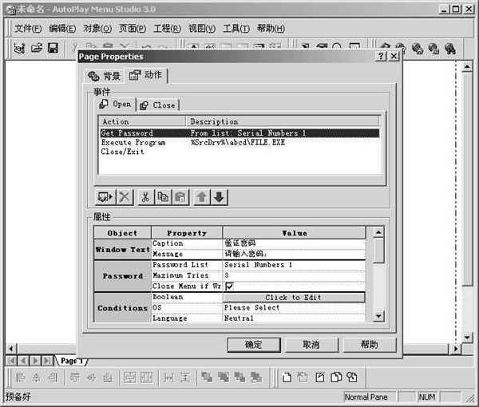The width and height of the screenshot is (479, 407).
Task: Click the Cut scissors icon in dialog
Action: [146, 197]
